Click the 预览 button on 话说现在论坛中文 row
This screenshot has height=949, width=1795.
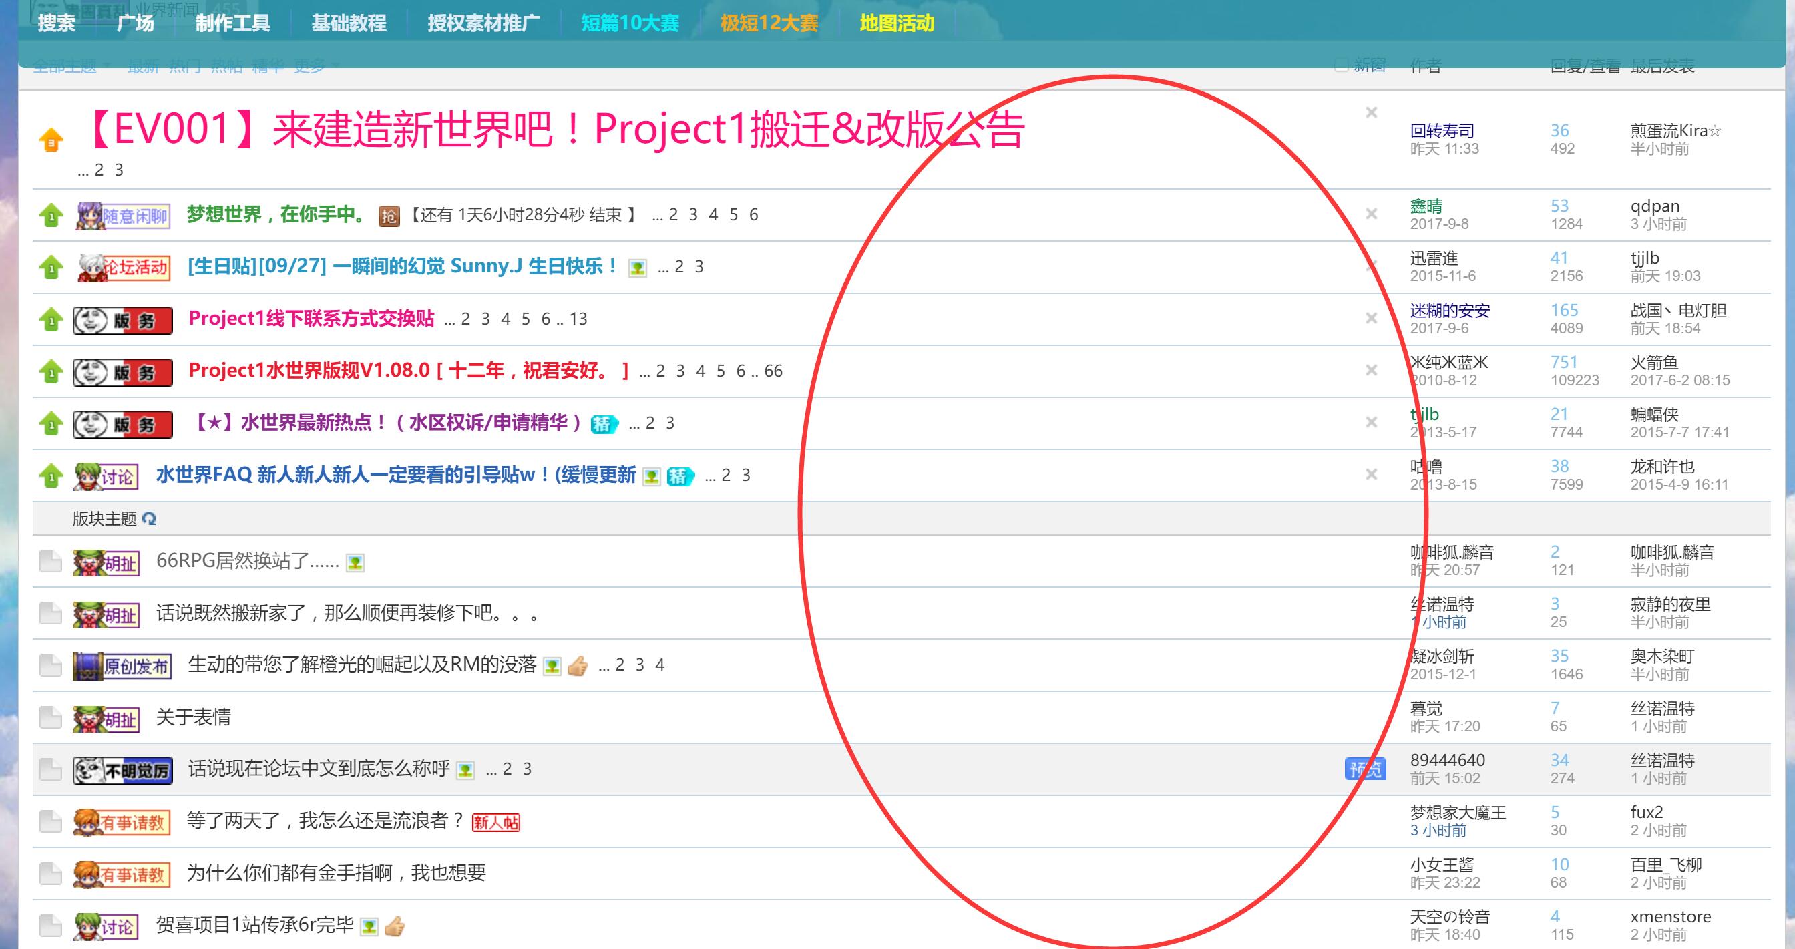[x=1365, y=769]
